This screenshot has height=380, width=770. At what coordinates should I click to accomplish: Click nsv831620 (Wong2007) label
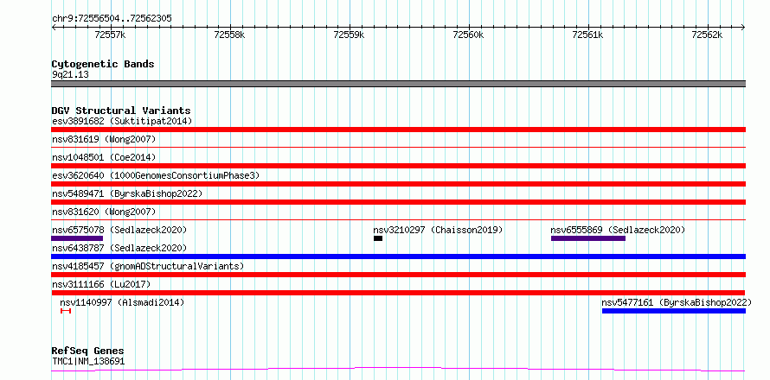click(x=104, y=212)
